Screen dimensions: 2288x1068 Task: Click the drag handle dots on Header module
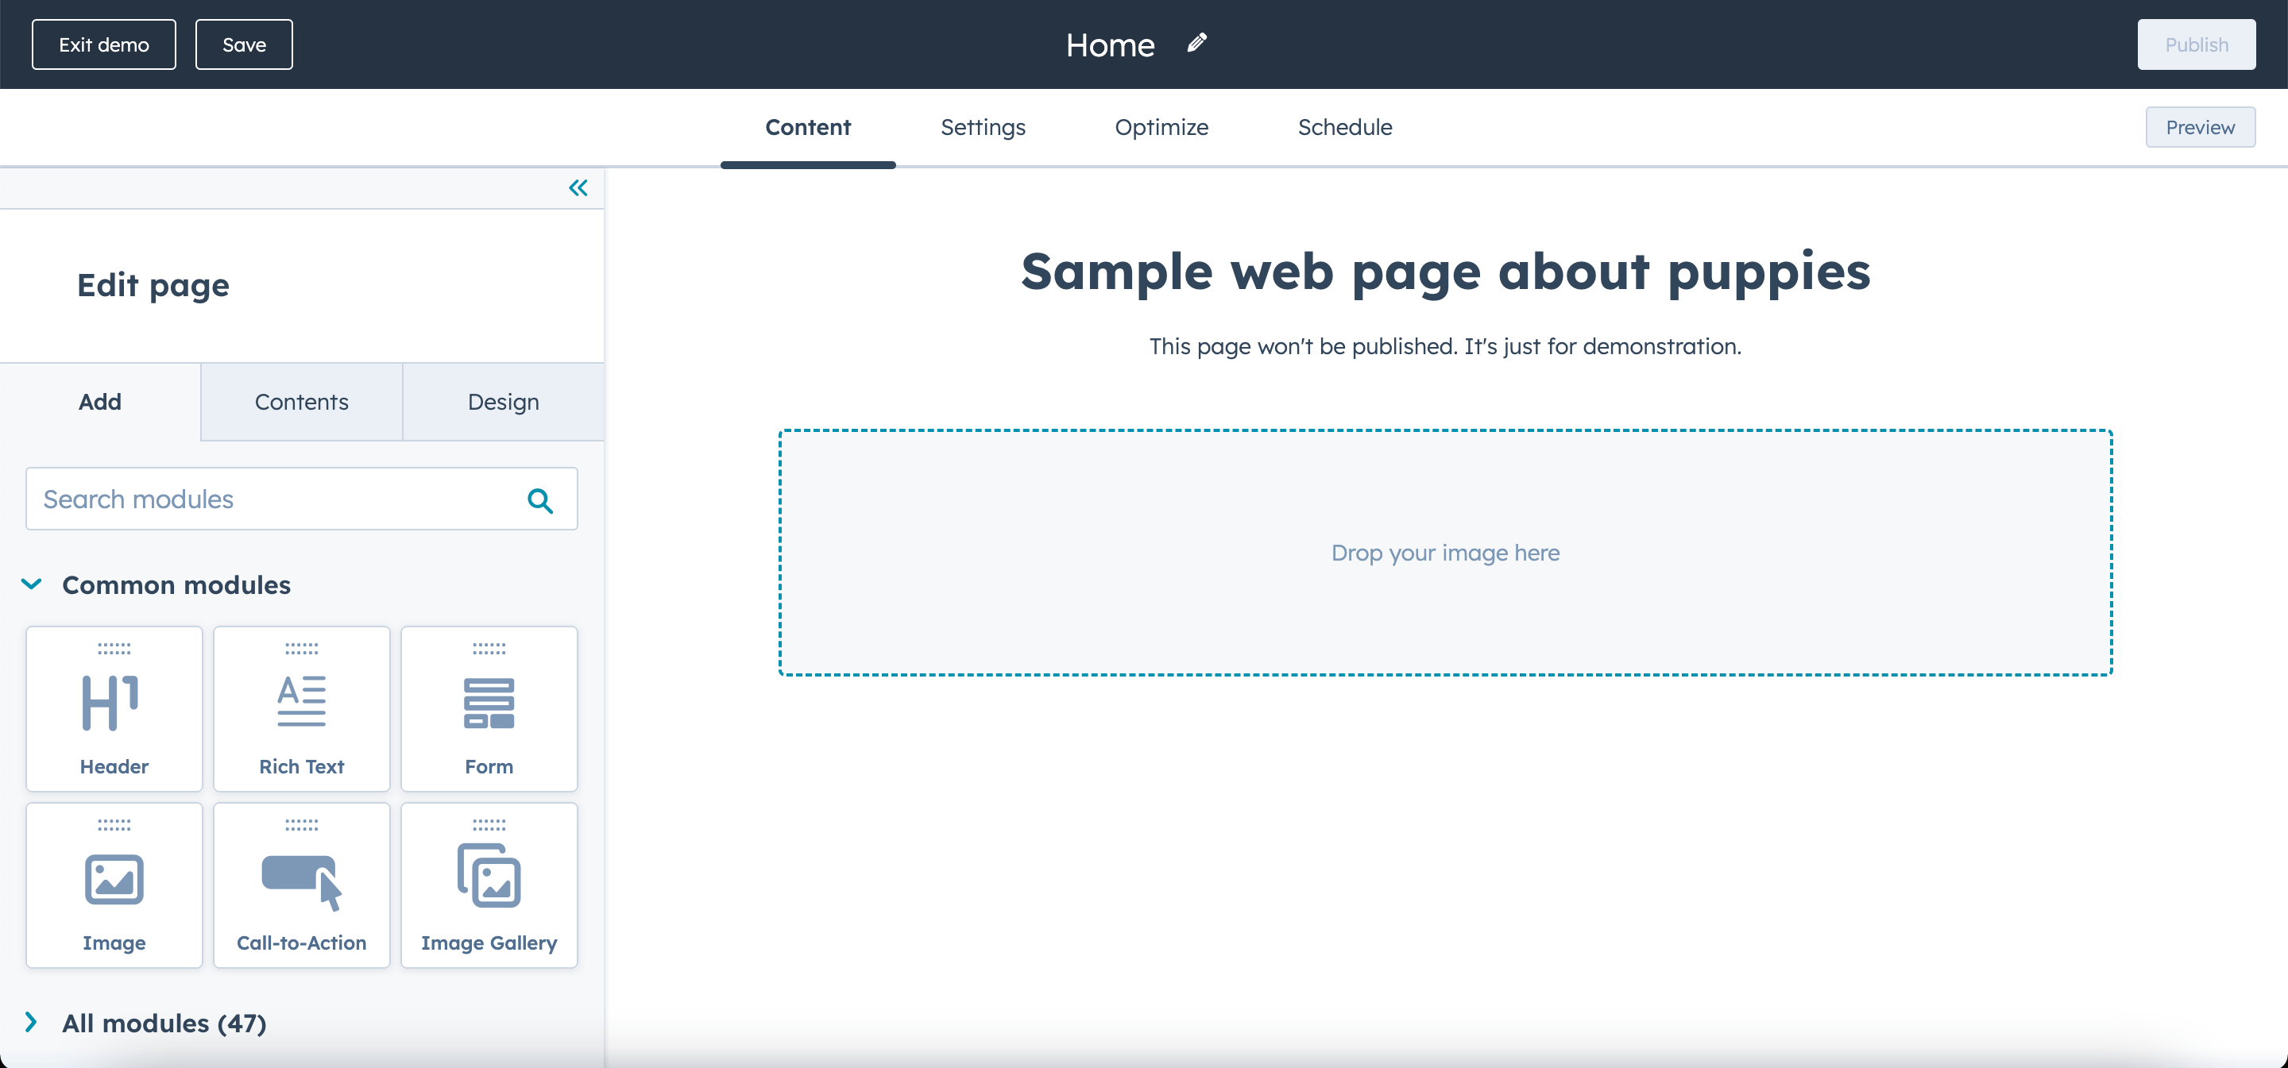(x=114, y=649)
